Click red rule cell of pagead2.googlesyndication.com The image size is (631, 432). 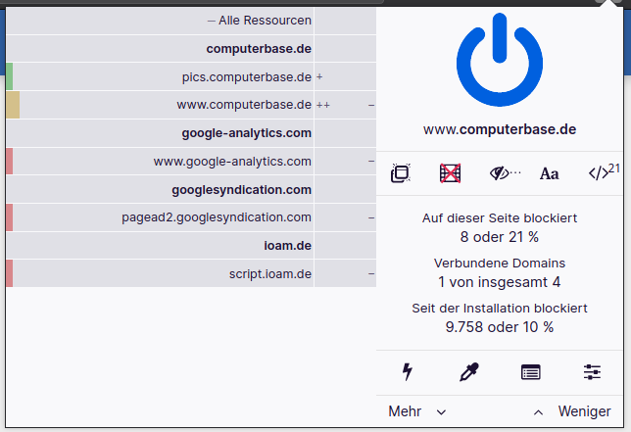point(9,217)
